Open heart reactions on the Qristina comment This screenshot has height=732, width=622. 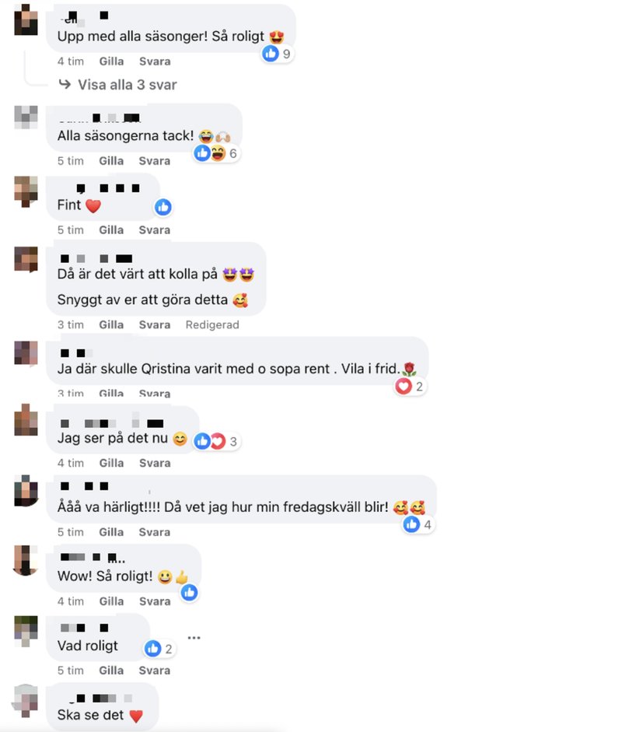410,386
